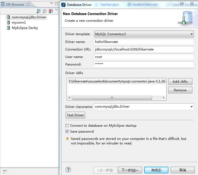Click the Driver name field helloHibernate

click(x=144, y=42)
